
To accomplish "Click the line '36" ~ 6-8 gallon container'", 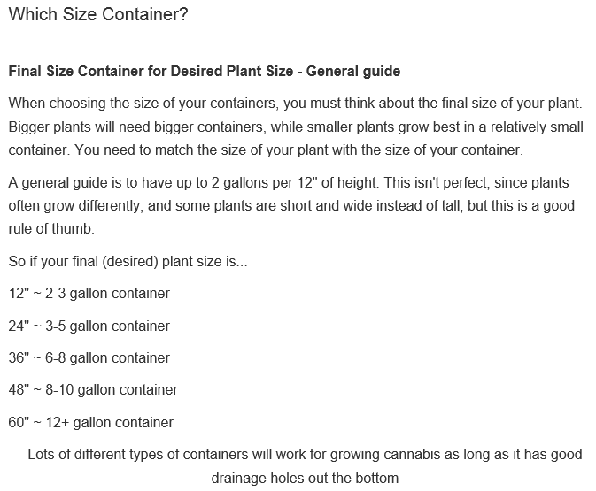I will point(89,358).
